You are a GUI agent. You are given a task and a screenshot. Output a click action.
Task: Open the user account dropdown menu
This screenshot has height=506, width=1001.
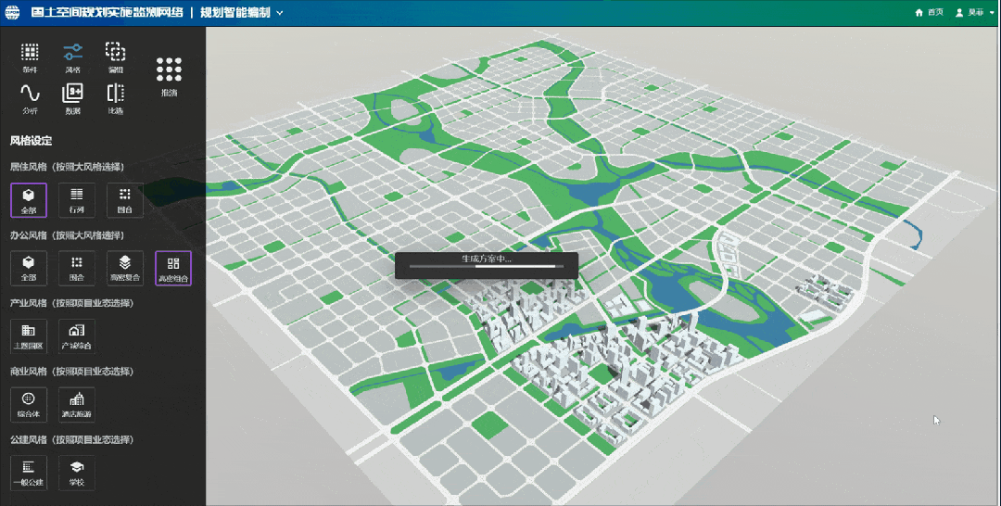click(974, 12)
